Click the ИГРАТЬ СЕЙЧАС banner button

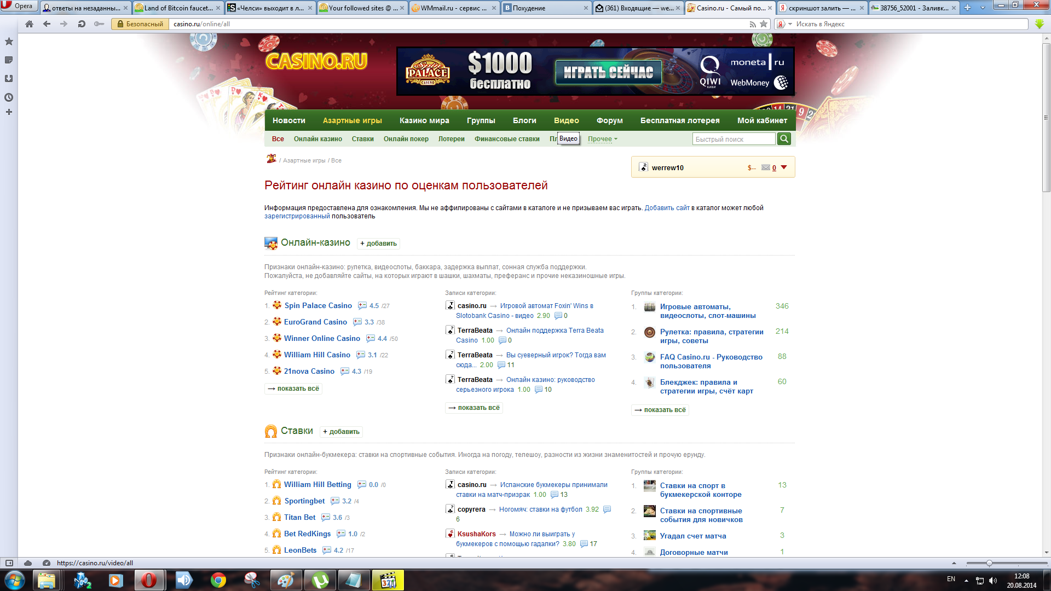point(608,72)
